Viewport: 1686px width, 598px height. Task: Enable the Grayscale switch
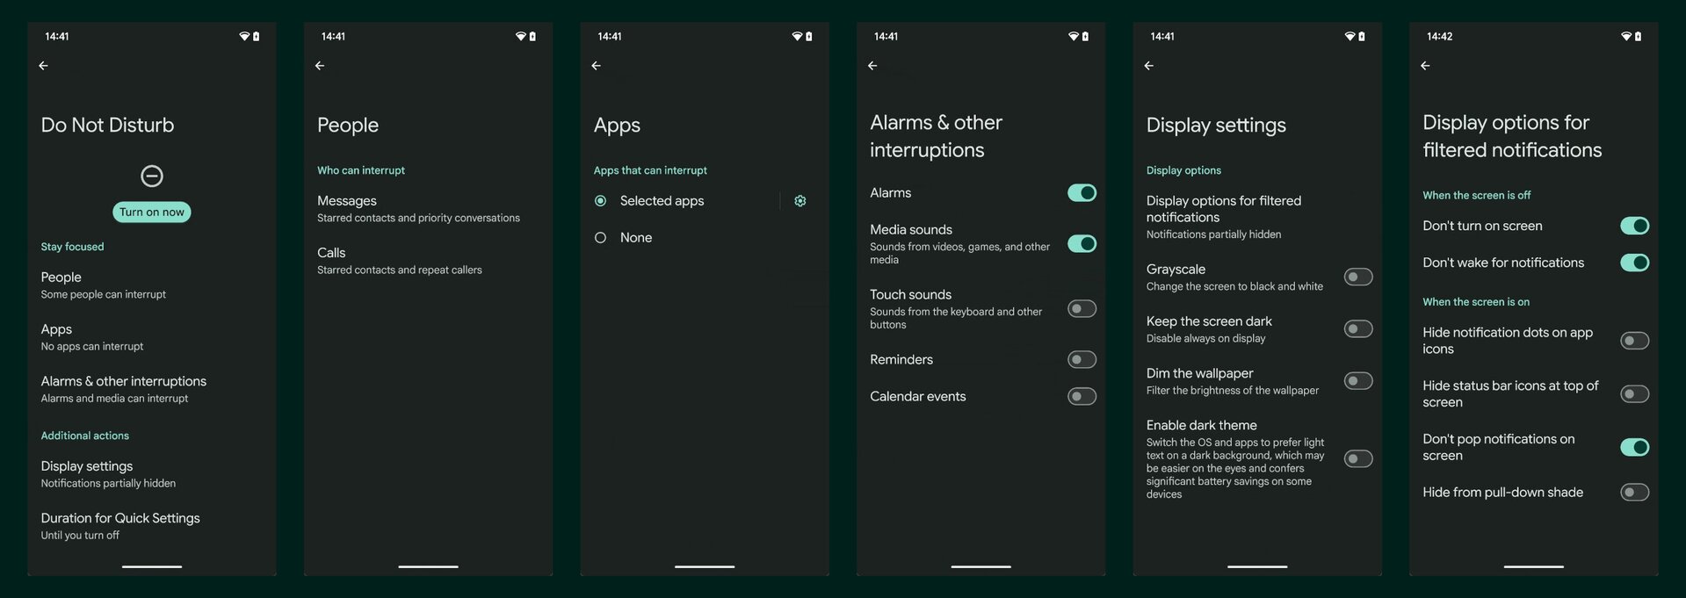1358,277
